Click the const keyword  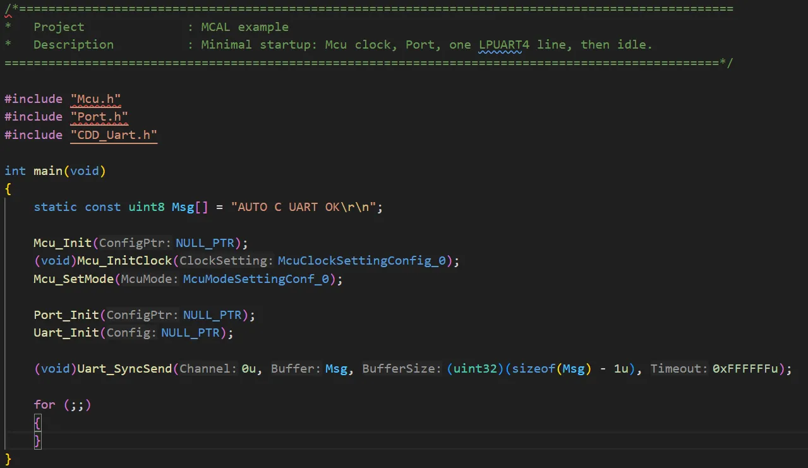pos(103,207)
